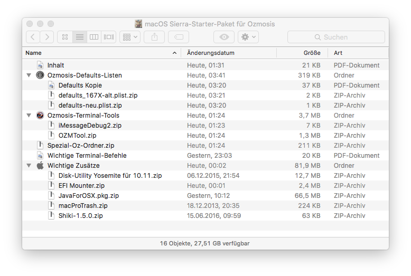Click the date 15.06.2016, 09:59
This screenshot has height=276, width=411.
(x=214, y=216)
